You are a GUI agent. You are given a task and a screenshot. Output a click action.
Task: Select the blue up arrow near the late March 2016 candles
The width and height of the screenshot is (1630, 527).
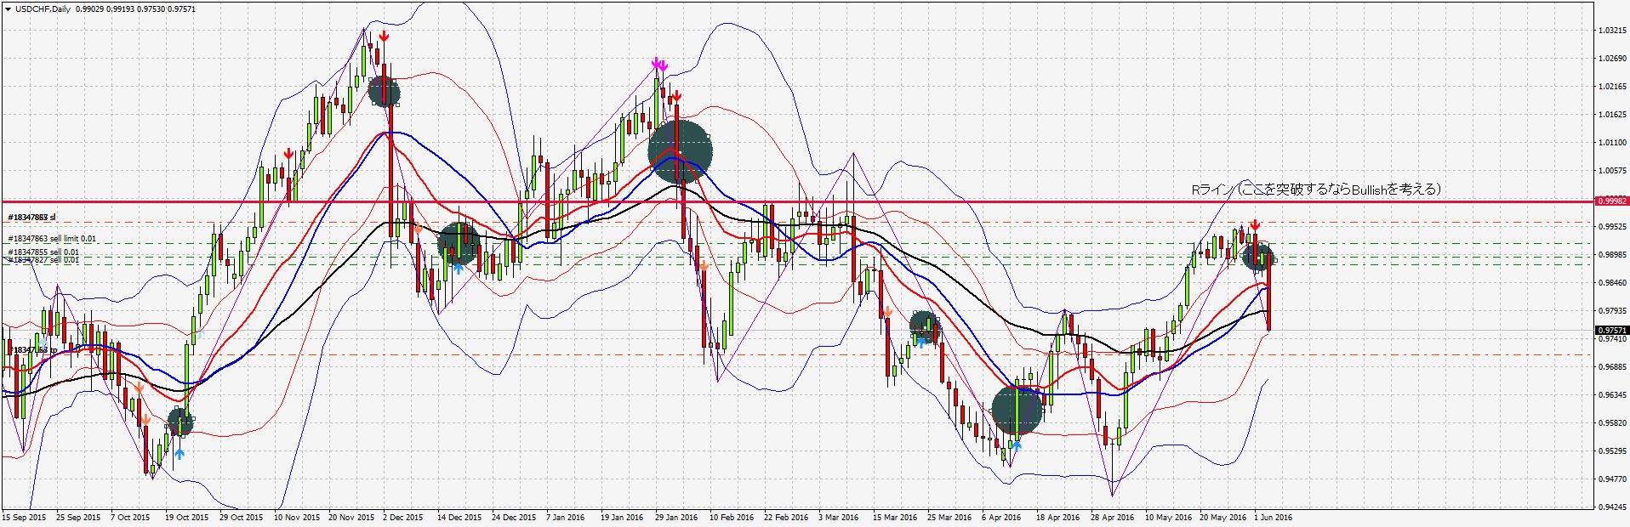pos(921,342)
